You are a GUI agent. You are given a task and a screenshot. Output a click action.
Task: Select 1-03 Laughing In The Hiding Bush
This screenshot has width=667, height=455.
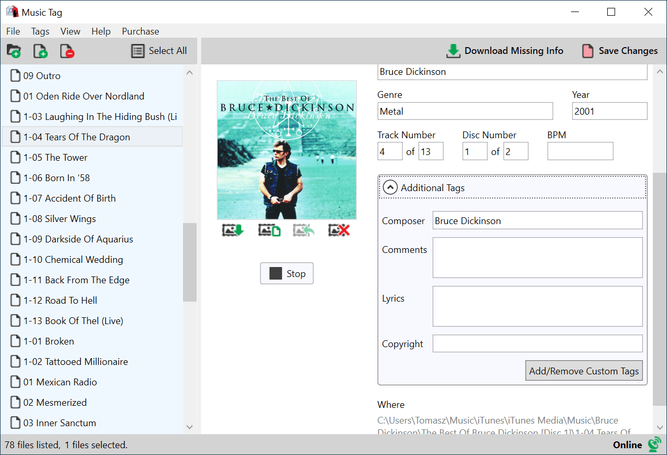tap(92, 117)
